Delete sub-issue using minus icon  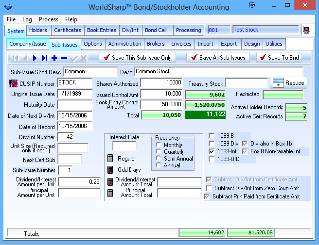coord(64,58)
